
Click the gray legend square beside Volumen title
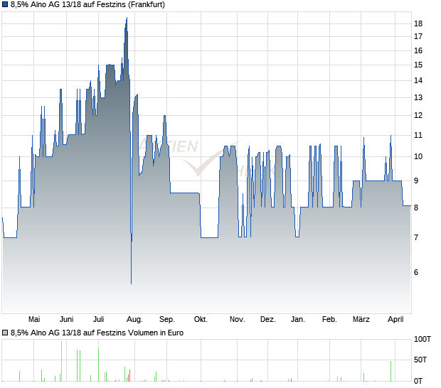[x=5, y=333]
